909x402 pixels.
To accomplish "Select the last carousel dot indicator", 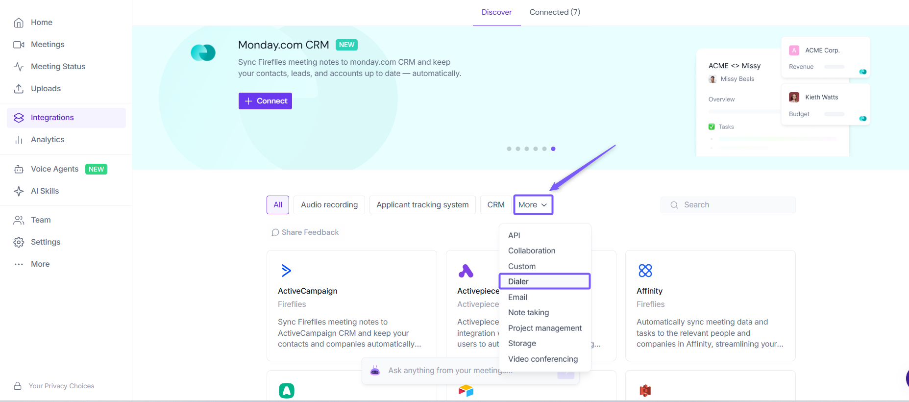I will pos(553,149).
